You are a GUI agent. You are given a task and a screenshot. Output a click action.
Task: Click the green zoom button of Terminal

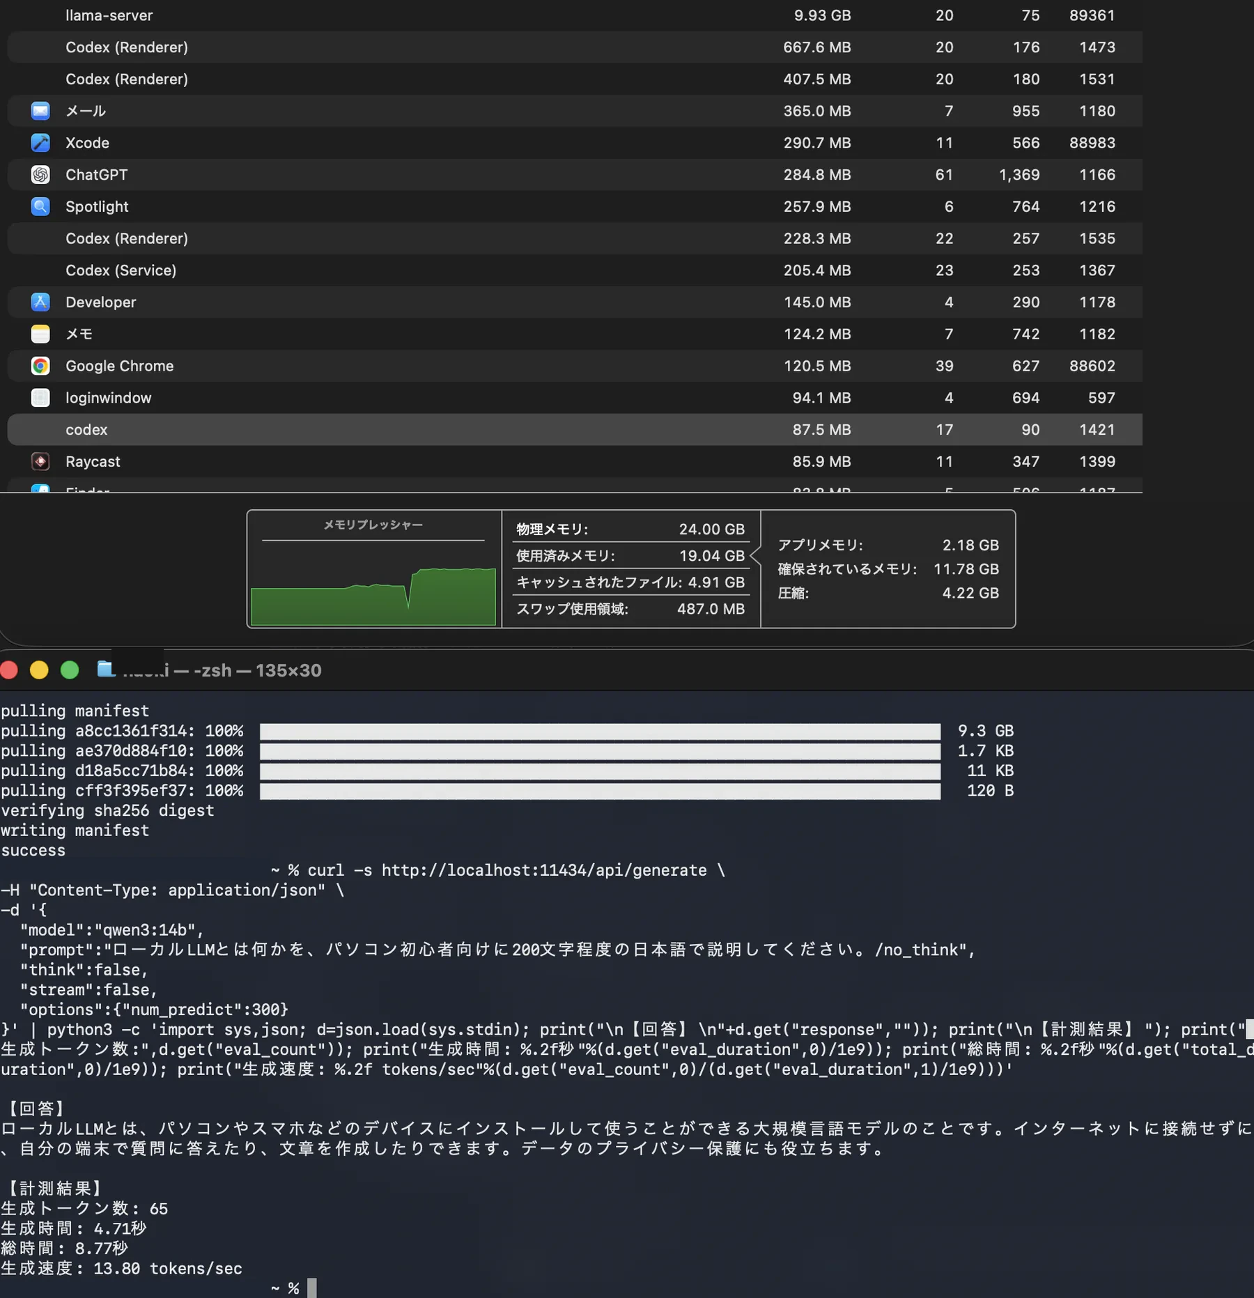click(x=70, y=670)
